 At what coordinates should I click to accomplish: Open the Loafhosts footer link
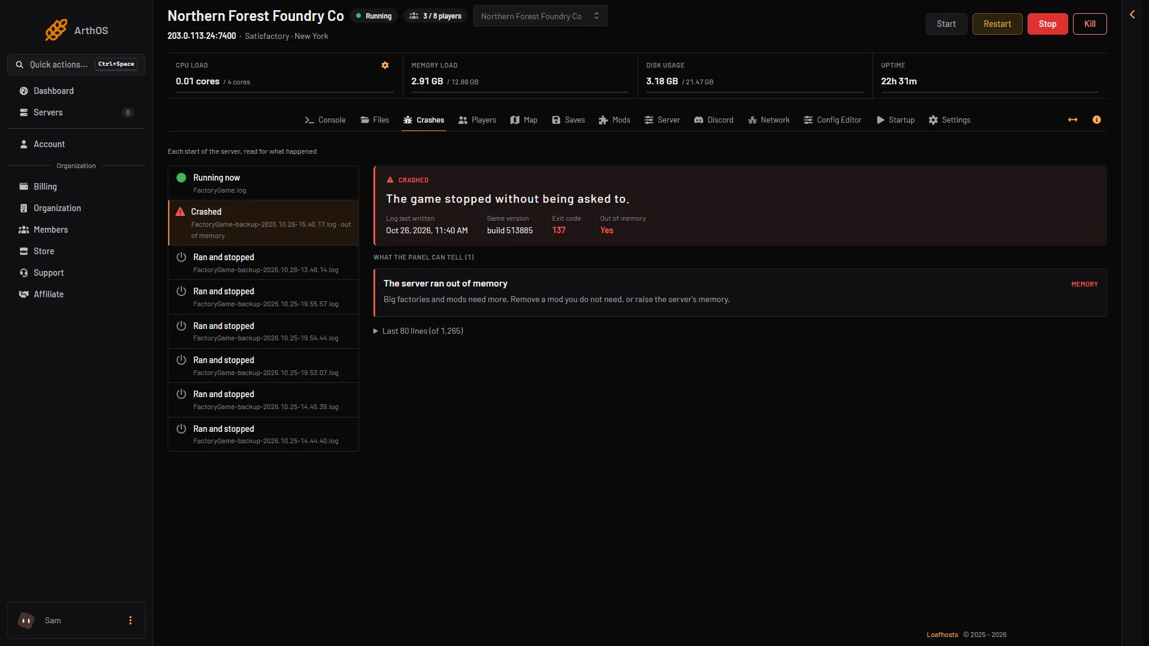coord(942,635)
